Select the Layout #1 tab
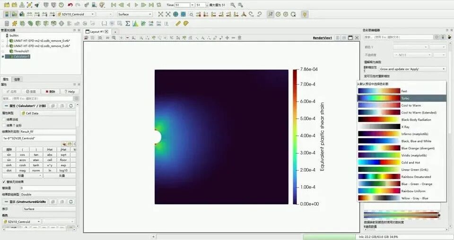This screenshot has height=240, width=454. click(x=96, y=32)
